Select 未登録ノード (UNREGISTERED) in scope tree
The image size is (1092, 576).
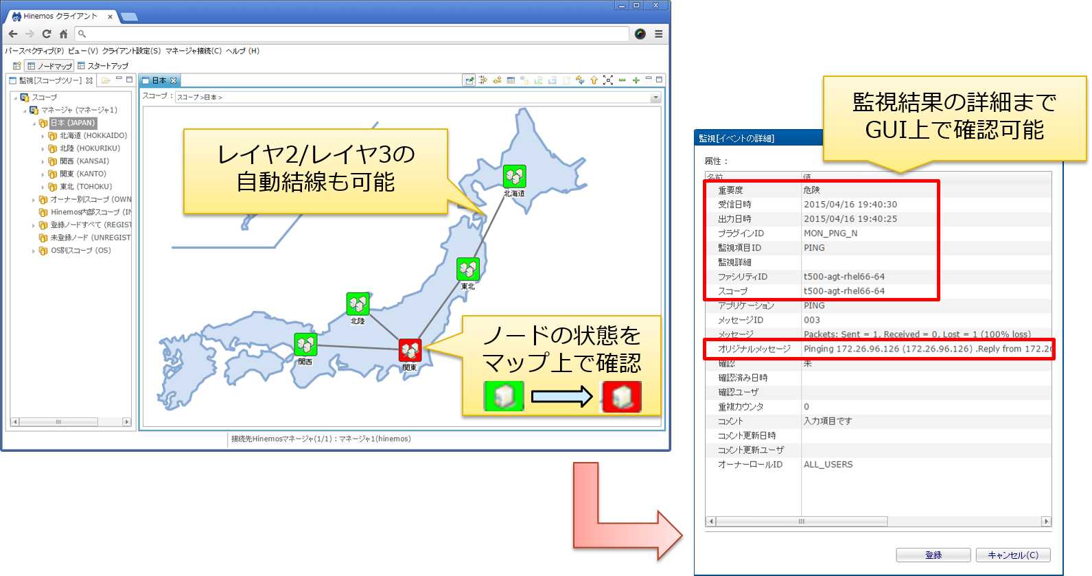point(91,238)
